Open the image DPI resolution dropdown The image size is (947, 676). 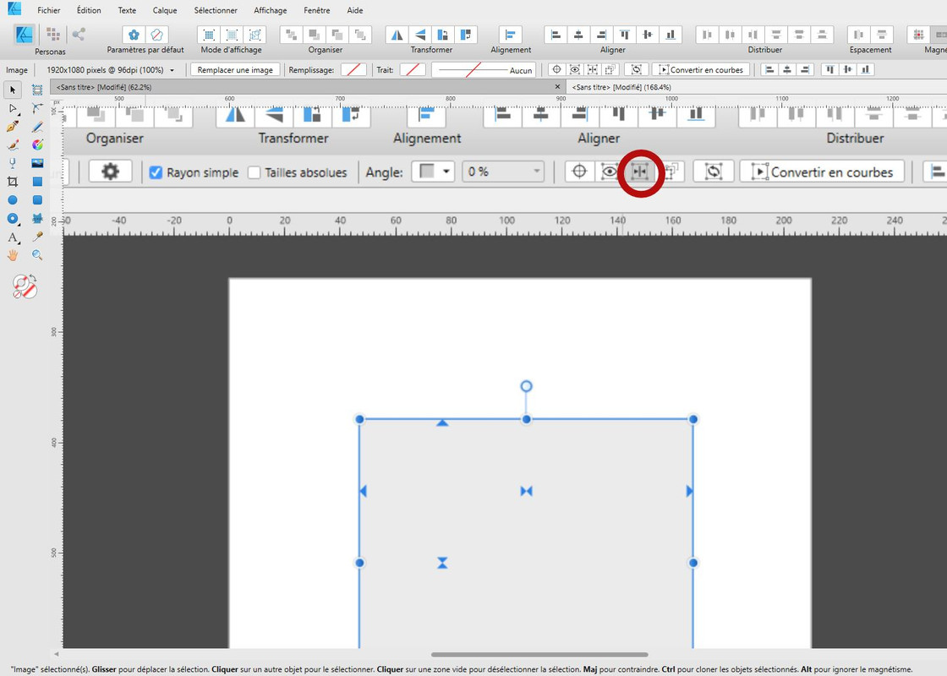pyautogui.click(x=172, y=70)
